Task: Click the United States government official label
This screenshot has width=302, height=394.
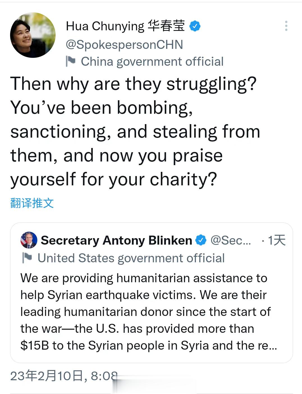Action: [x=131, y=258]
